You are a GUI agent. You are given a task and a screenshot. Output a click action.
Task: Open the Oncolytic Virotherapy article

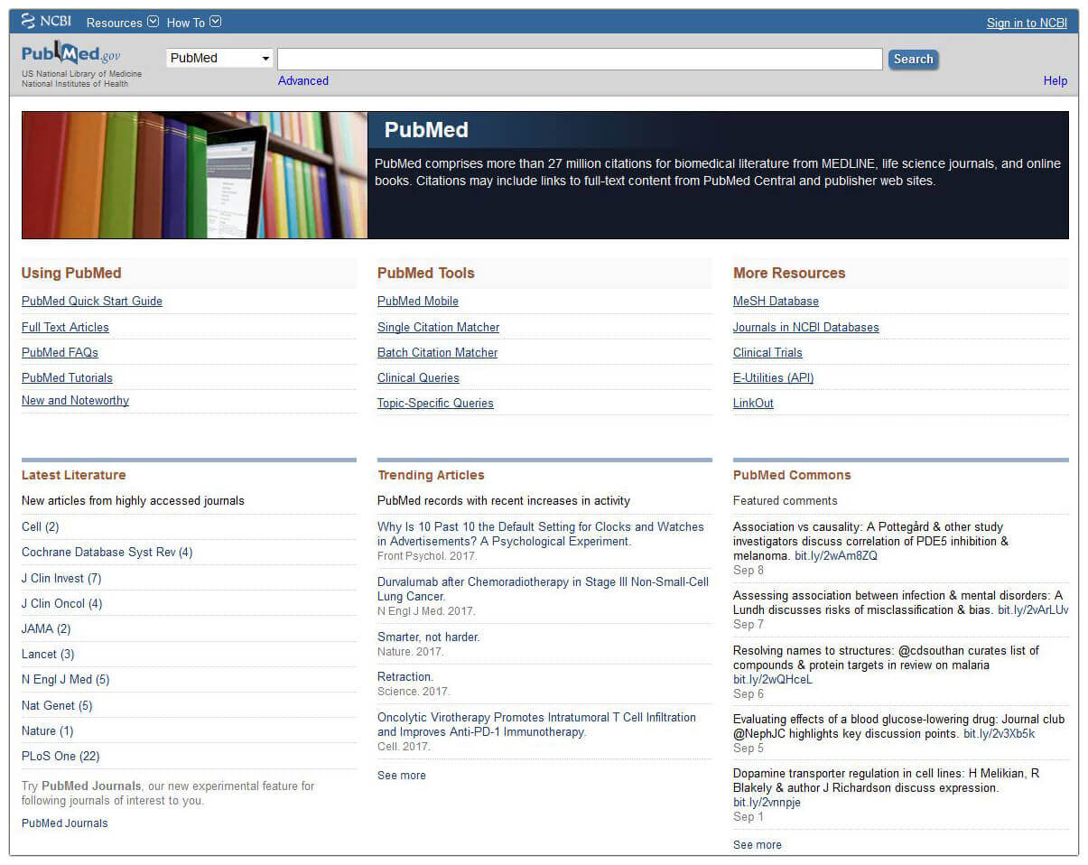click(536, 725)
